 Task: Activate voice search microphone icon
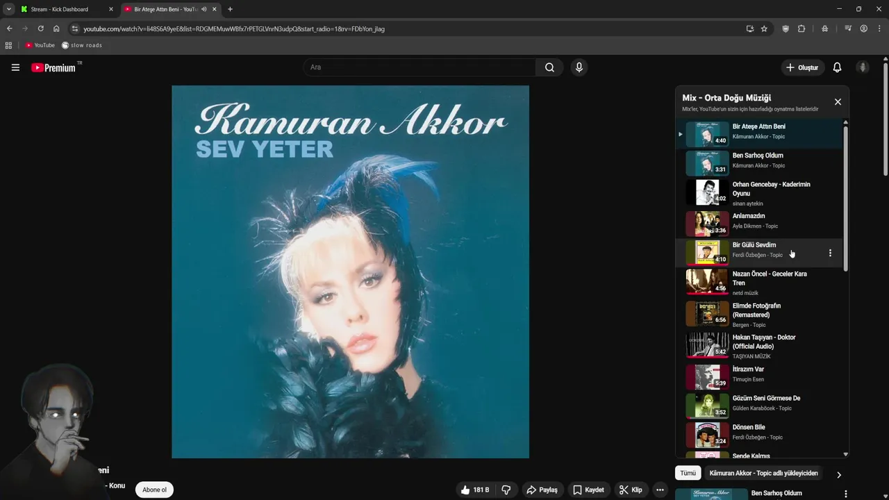(579, 67)
